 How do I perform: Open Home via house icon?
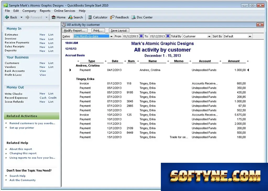53,17
